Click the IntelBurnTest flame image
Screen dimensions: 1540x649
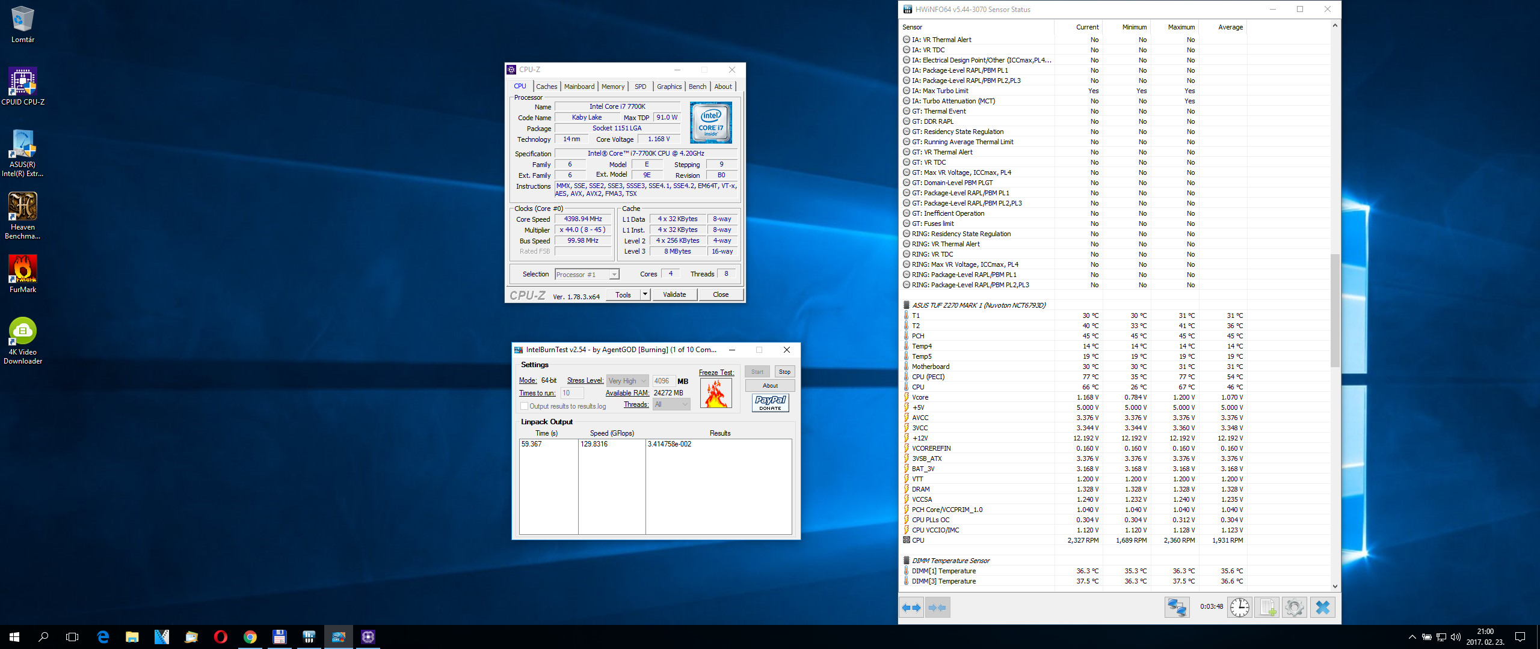click(716, 394)
